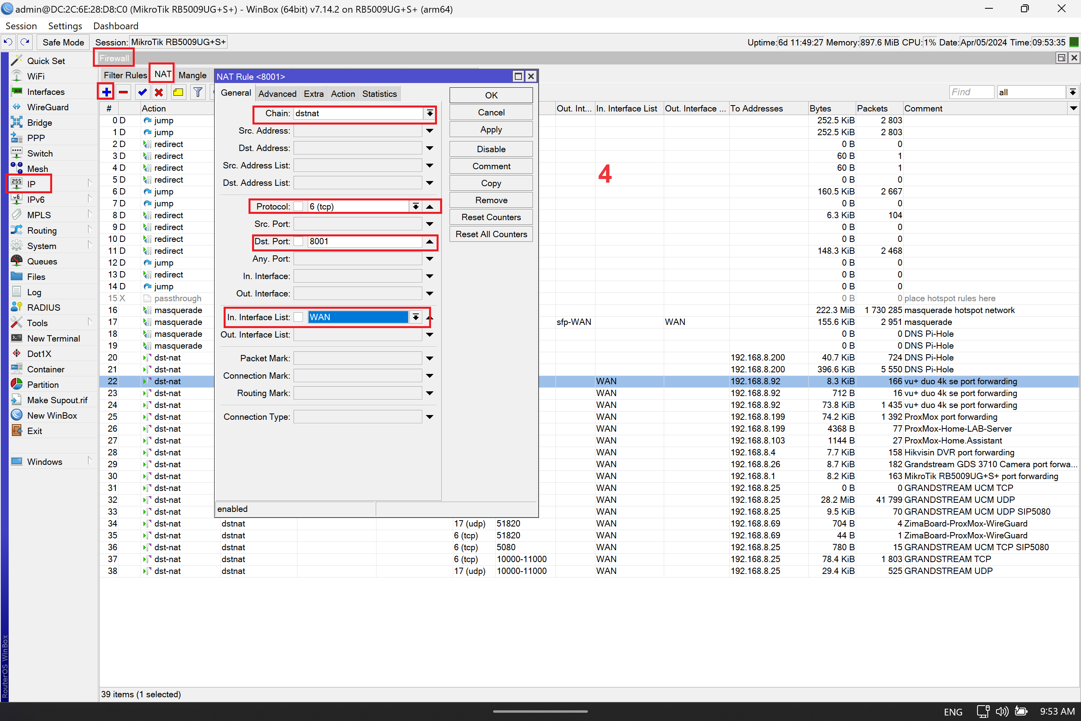The height and width of the screenshot is (721, 1081).
Task: Click the Reset Counters button
Action: click(491, 217)
